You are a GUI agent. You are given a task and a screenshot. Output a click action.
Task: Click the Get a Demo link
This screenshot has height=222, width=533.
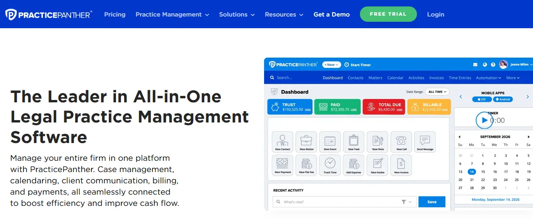(x=332, y=15)
